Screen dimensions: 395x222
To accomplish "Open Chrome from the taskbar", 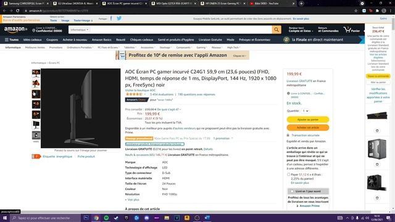I will point(96,218).
